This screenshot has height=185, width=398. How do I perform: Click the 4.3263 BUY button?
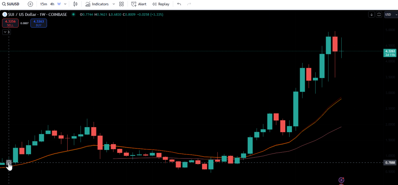click(x=38, y=23)
